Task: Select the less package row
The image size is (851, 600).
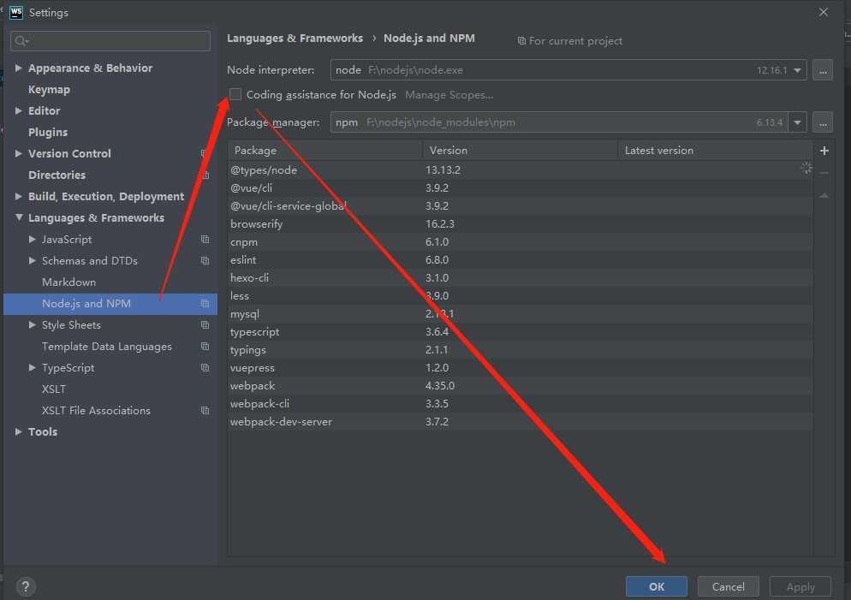Action: (520, 295)
